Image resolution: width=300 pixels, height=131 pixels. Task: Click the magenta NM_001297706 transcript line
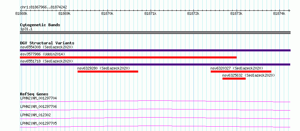(155, 110)
